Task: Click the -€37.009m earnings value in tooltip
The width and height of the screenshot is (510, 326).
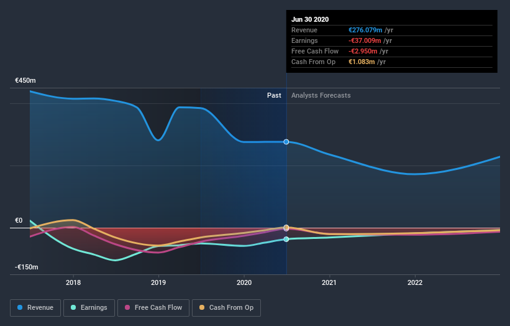Action: coord(365,40)
